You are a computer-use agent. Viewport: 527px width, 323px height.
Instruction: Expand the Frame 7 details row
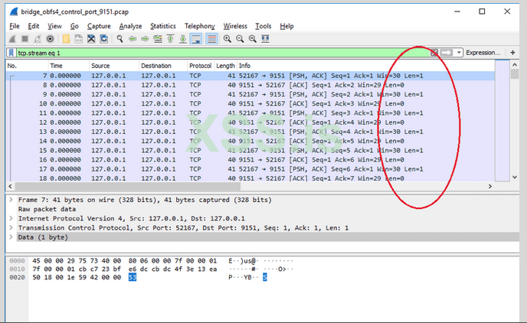11,200
